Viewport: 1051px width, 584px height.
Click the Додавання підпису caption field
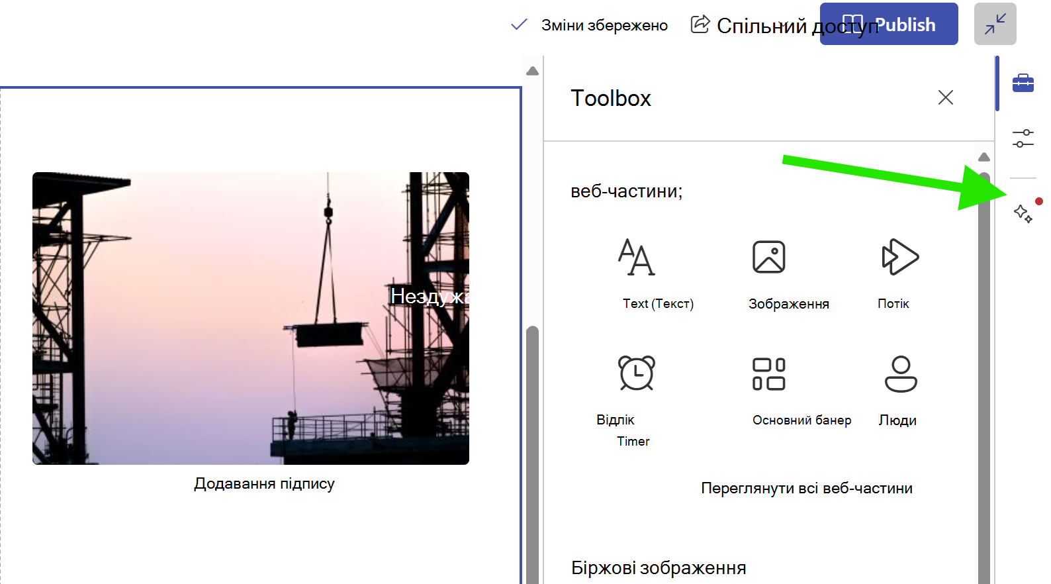click(x=264, y=484)
